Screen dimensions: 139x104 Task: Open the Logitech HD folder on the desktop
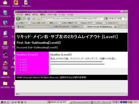click(5, 75)
